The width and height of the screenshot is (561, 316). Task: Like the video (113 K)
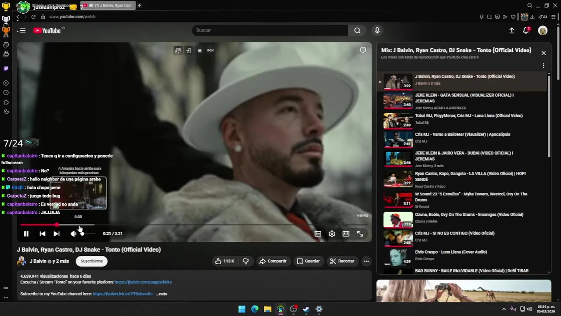224,261
